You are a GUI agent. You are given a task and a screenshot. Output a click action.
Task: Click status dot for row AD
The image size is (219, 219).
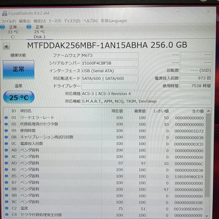click(6, 163)
